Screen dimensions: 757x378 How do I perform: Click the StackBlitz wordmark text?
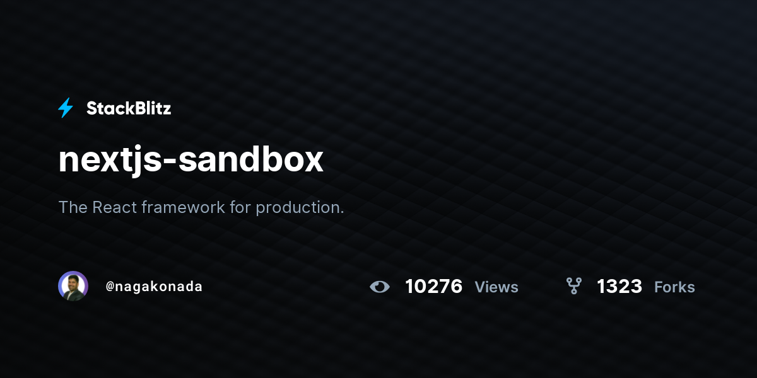point(129,108)
